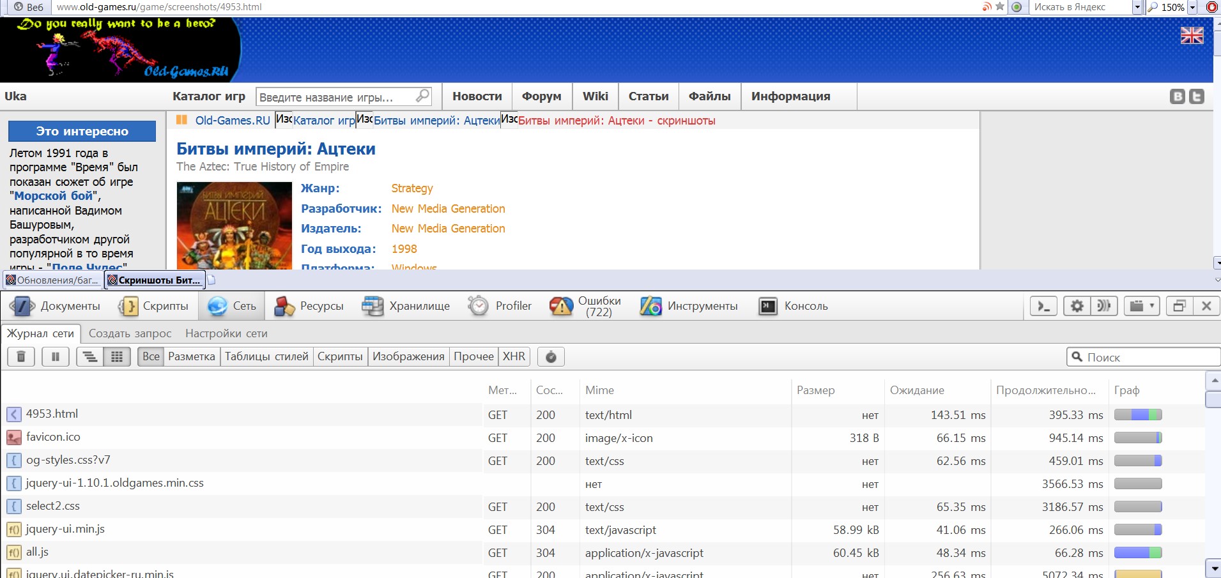The width and height of the screenshot is (1221, 578).
Task: Open the Инструменты utilities panel
Action: (x=689, y=306)
